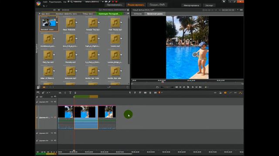Click the preview scrubber bar
The height and width of the screenshot is (156, 279).
coord(187,84)
